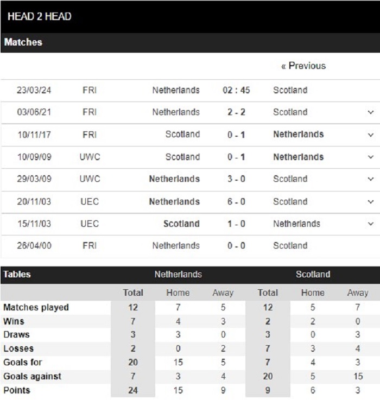Expand the 20/11/03 Netherlands 6-0 match
Image resolution: width=380 pixels, height=400 pixels.
tap(371, 202)
